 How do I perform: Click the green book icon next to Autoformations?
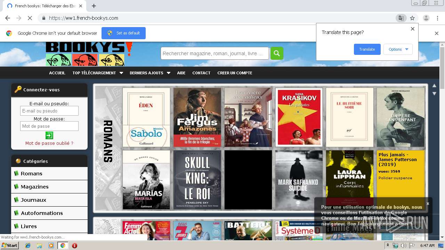pos(16,213)
